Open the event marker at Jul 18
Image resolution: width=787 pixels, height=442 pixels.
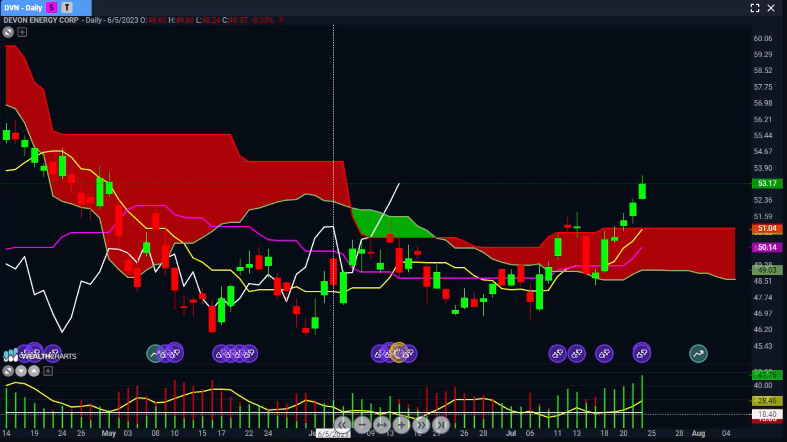click(x=604, y=354)
